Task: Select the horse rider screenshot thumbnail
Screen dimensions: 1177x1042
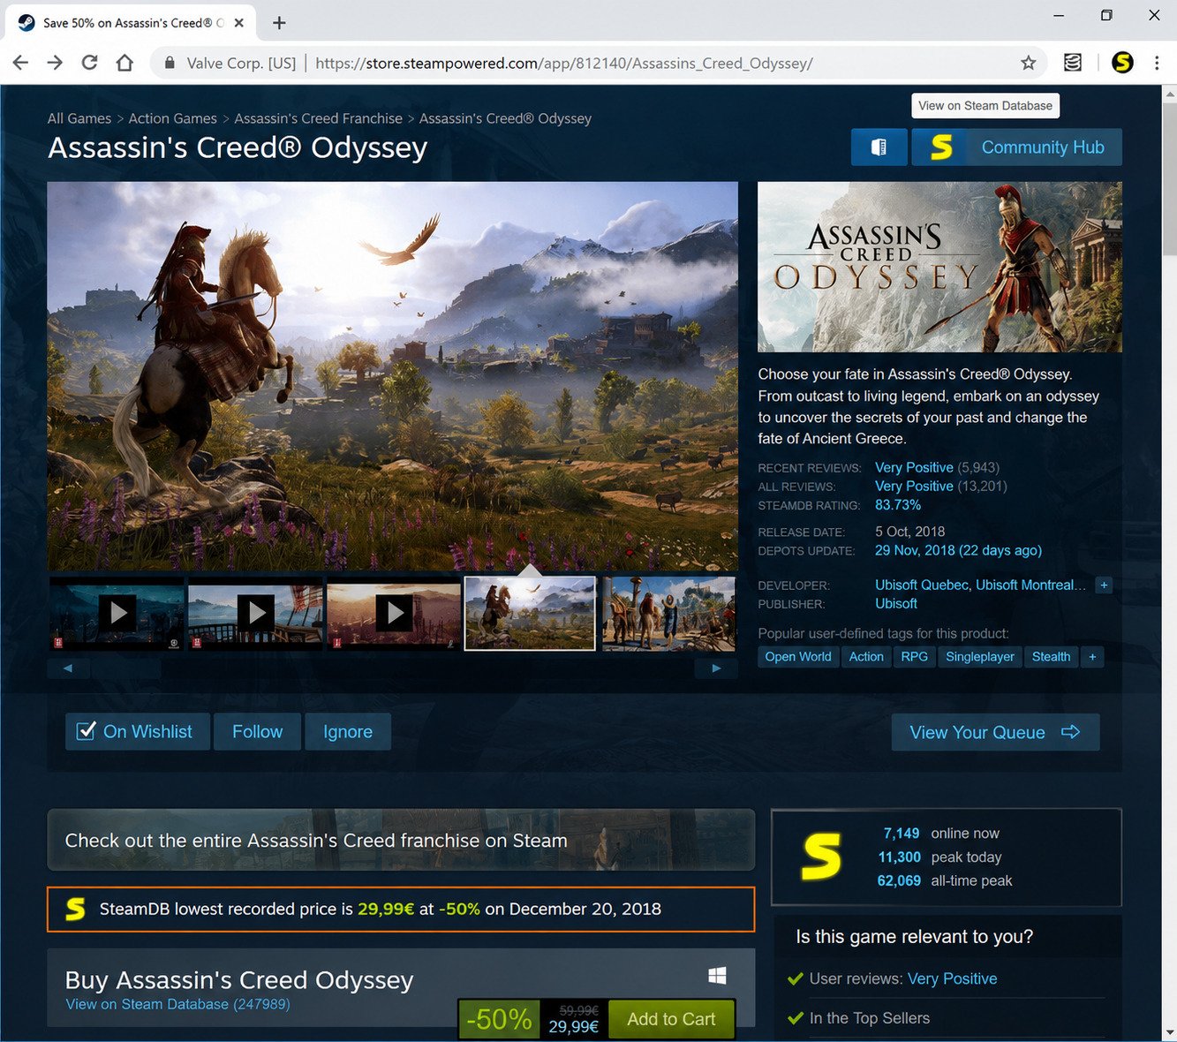Action: coord(530,613)
